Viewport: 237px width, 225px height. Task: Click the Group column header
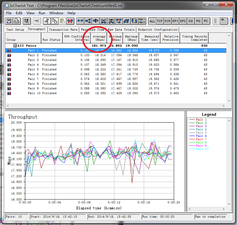23,38
